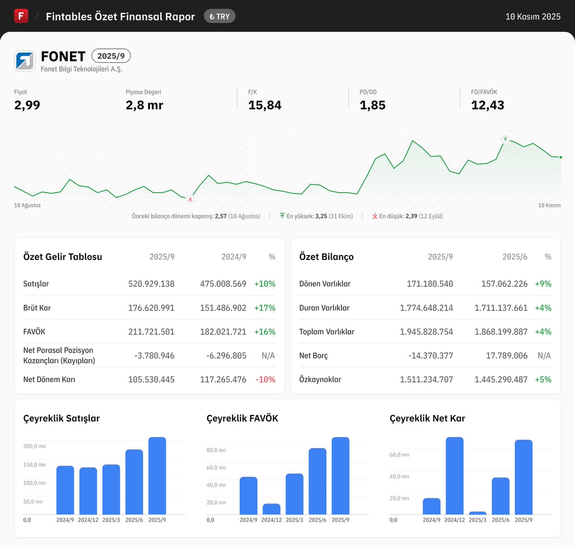Image resolution: width=575 pixels, height=548 pixels.
Task: Switch to the Özet Bilanço section
Action: [x=326, y=257]
